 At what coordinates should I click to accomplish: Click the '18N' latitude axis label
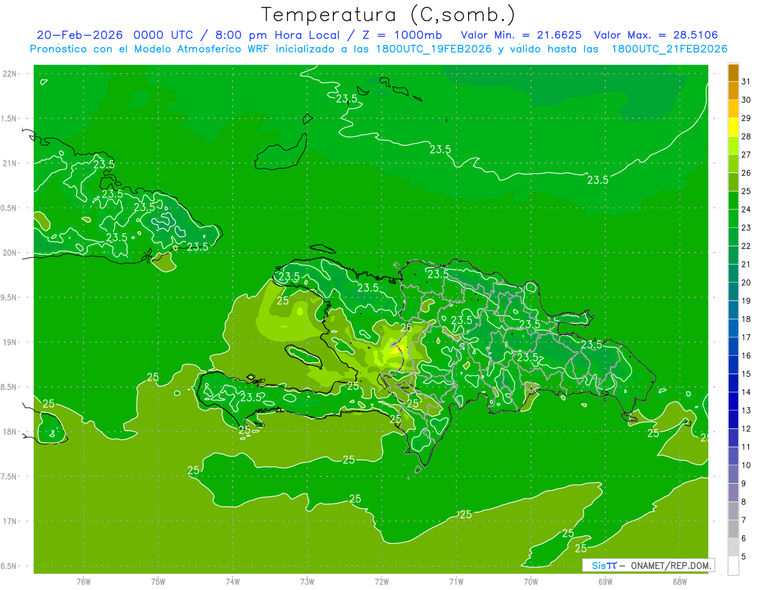(10, 432)
